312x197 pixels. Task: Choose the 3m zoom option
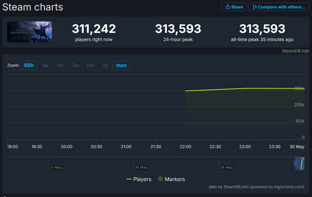(x=75, y=65)
